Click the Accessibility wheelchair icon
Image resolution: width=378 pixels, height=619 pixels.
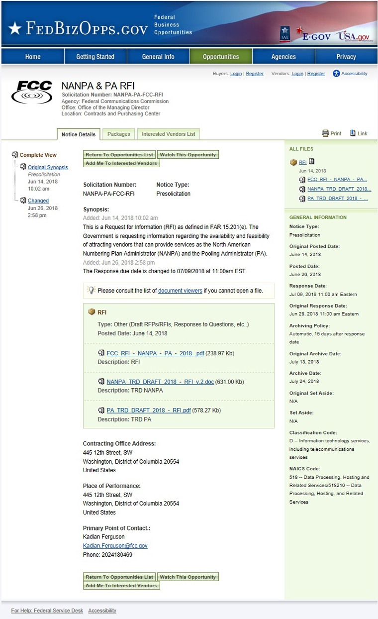[x=336, y=74]
